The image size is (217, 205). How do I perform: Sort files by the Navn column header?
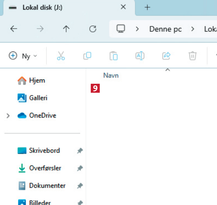pos(111,76)
